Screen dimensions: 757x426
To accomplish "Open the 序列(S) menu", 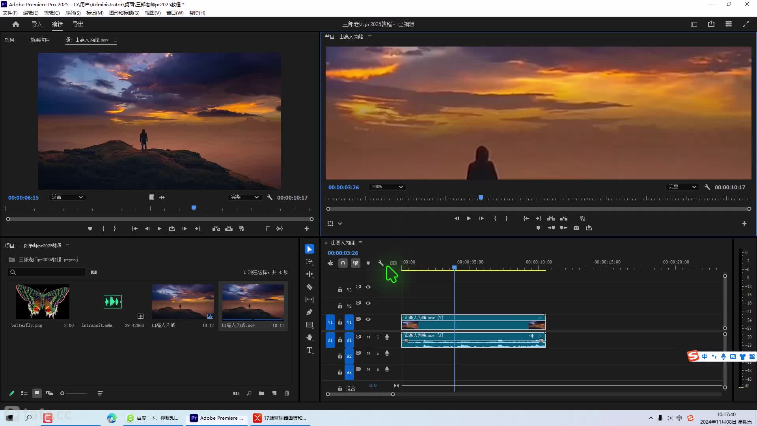I will pos(73,13).
